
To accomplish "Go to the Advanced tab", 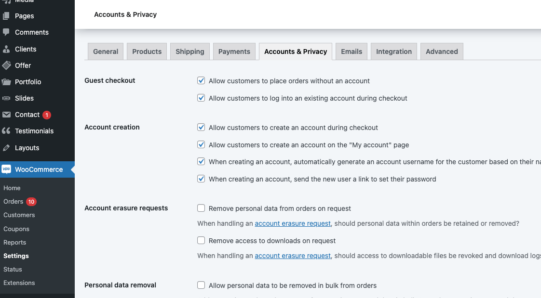I will pyautogui.click(x=441, y=52).
